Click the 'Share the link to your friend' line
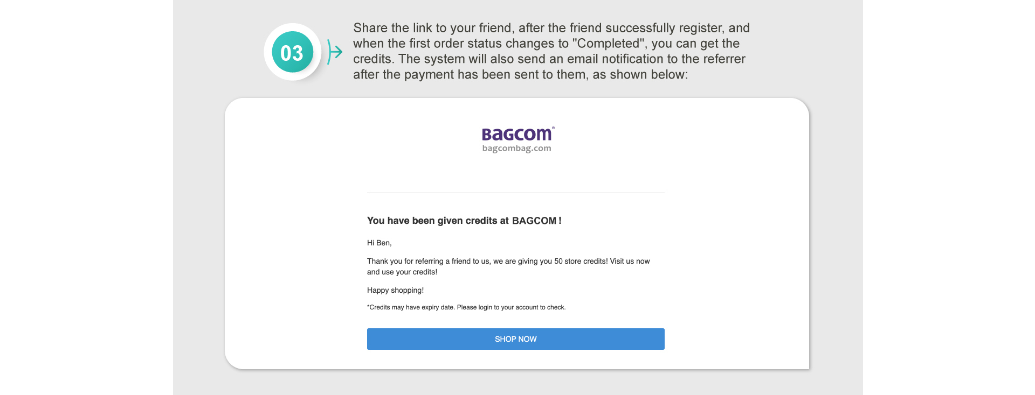This screenshot has width=1035, height=395. point(551,28)
